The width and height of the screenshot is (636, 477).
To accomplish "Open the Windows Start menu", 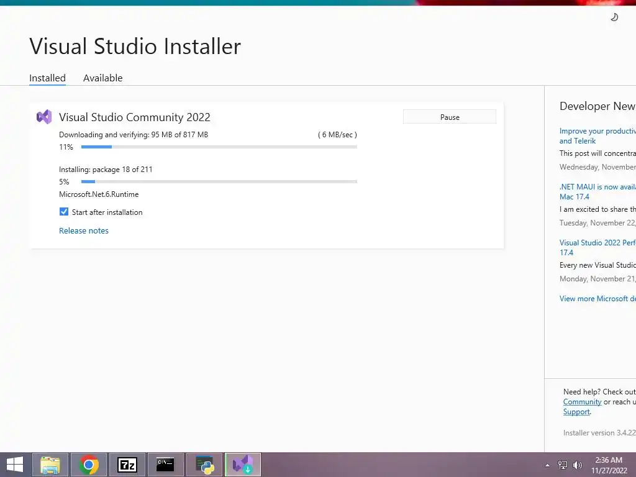I will click(x=15, y=465).
